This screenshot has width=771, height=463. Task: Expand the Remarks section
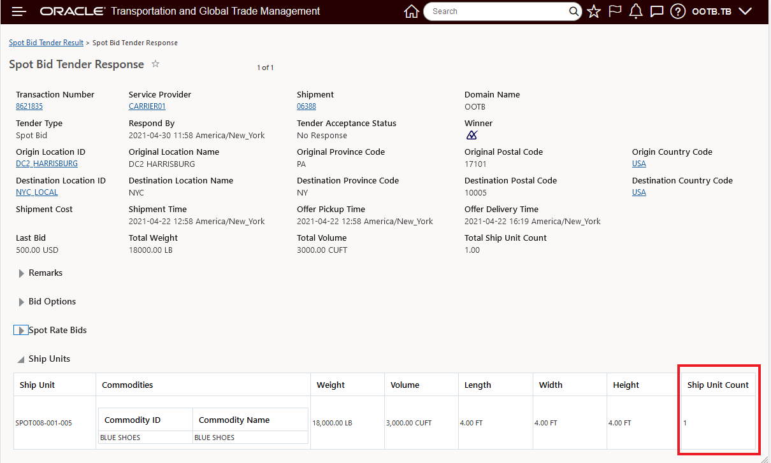[x=22, y=273]
